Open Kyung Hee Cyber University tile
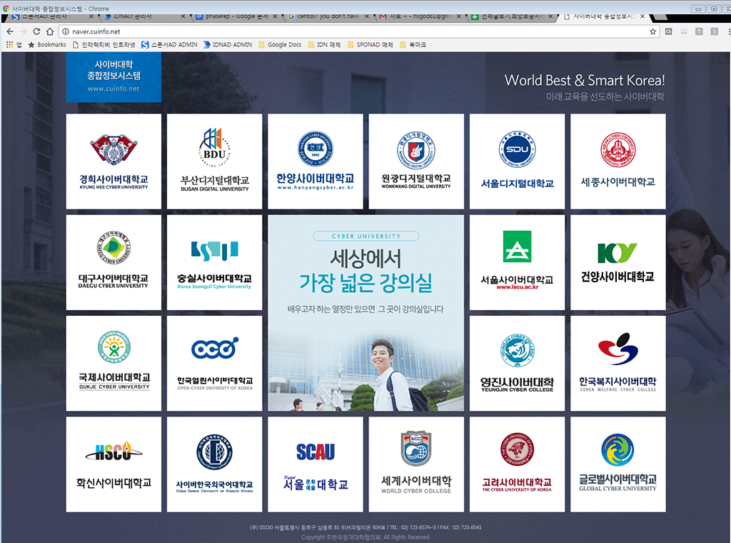The width and height of the screenshot is (731, 543). click(114, 161)
